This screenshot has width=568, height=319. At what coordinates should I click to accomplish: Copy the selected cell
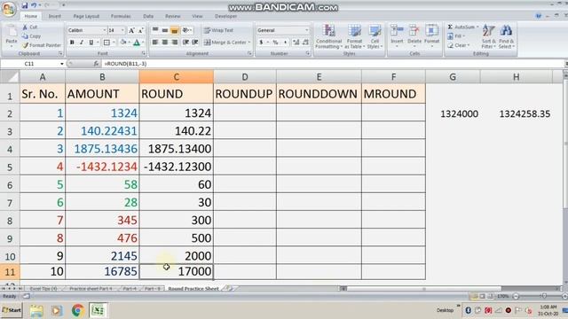pyautogui.click(x=32, y=36)
